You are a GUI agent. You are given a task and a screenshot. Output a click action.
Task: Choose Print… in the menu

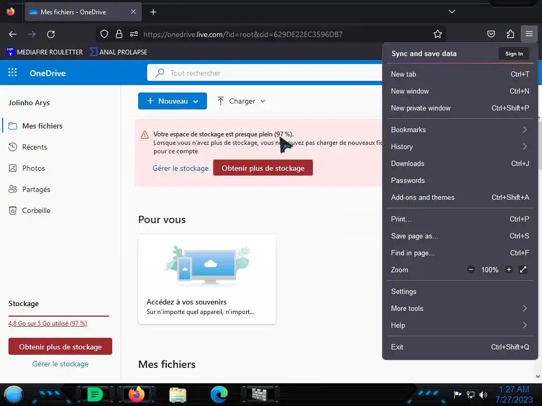[460, 219]
